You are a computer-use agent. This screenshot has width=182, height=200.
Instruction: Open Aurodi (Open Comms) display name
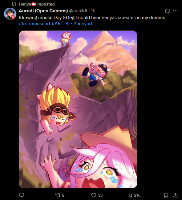tap(43, 11)
